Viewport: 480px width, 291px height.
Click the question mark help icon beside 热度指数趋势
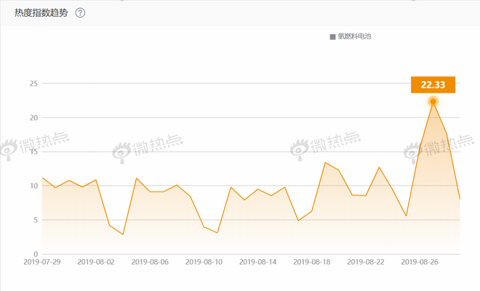point(80,13)
